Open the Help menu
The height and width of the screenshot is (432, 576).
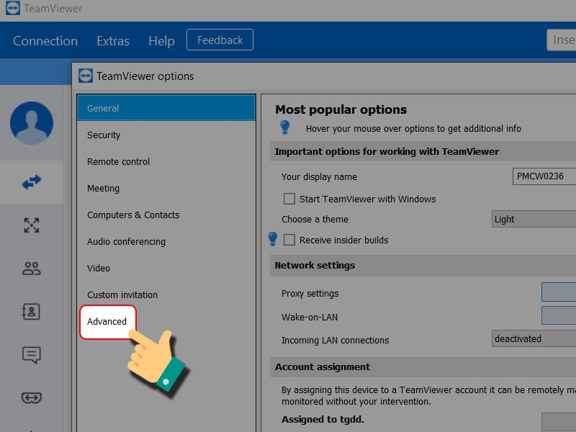(161, 40)
